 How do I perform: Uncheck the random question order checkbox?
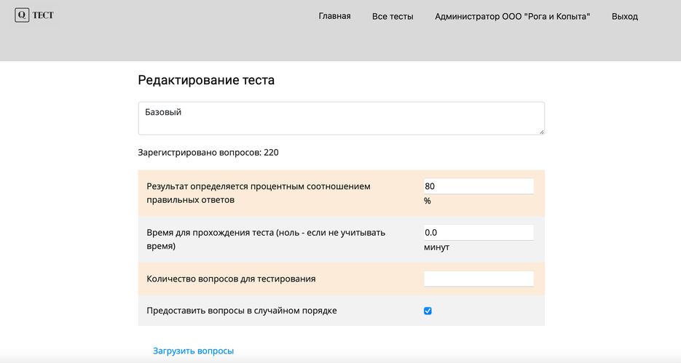click(428, 311)
